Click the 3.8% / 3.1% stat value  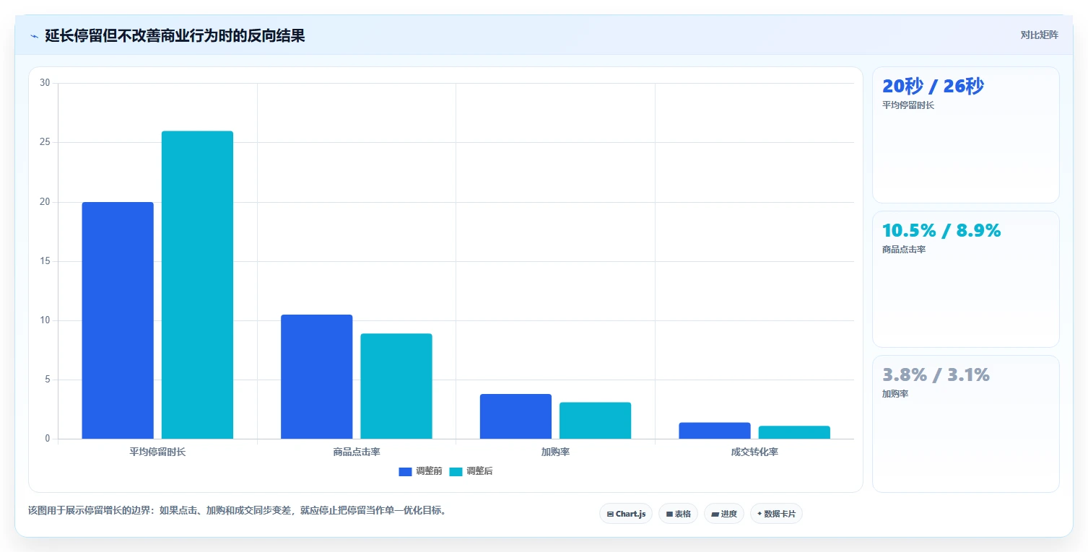coord(936,375)
